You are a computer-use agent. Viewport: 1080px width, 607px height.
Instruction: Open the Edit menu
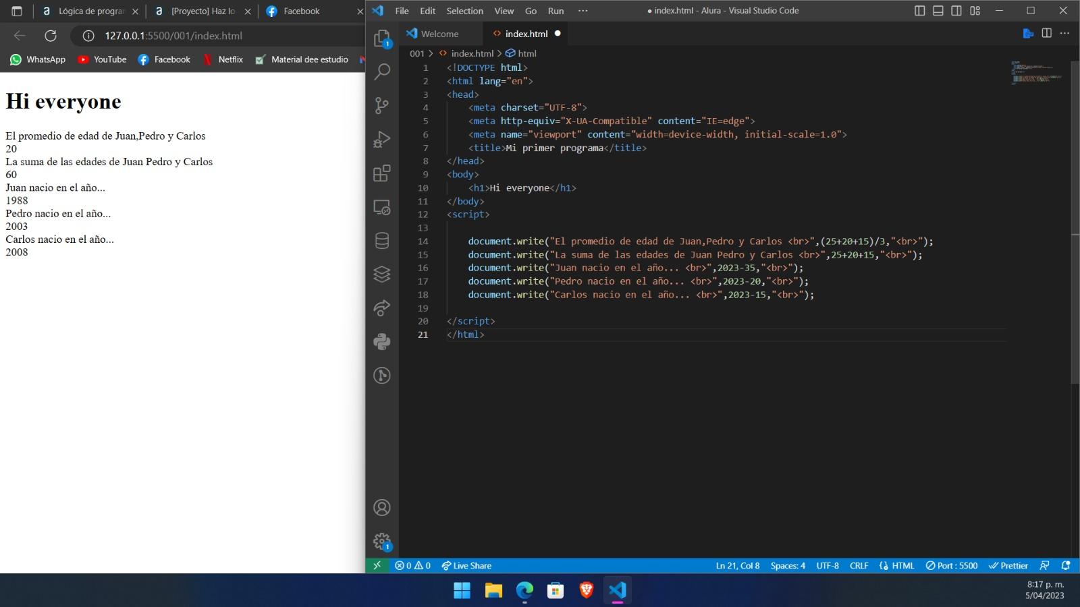click(x=427, y=11)
